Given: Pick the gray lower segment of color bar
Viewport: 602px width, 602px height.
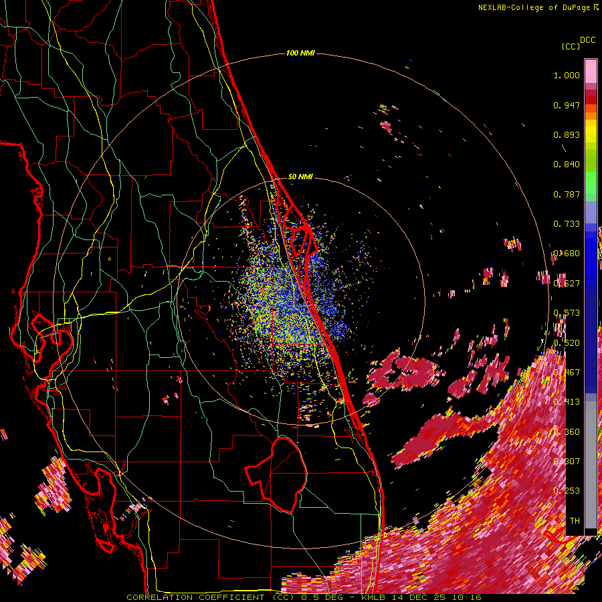Looking at the screenshot, I should point(591,465).
